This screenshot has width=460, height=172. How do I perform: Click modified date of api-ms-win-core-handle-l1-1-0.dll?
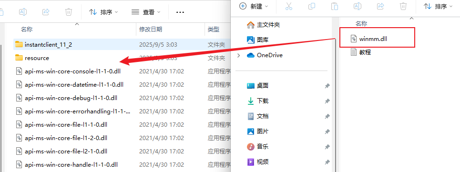pos(162,165)
